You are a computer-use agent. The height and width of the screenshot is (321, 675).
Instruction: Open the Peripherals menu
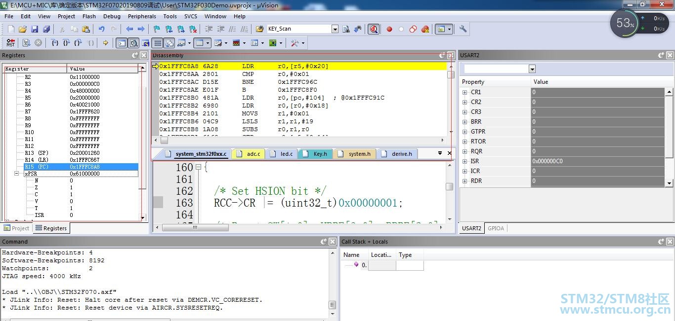click(142, 16)
